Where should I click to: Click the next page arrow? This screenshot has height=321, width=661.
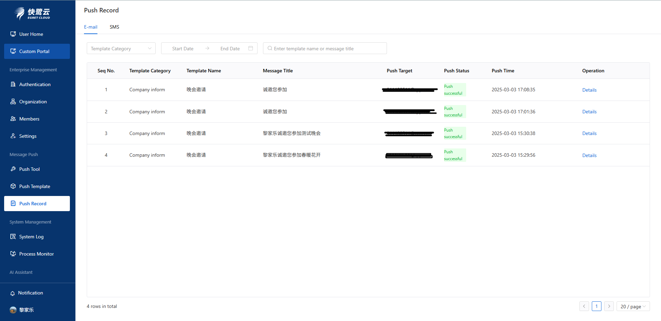[x=609, y=306]
